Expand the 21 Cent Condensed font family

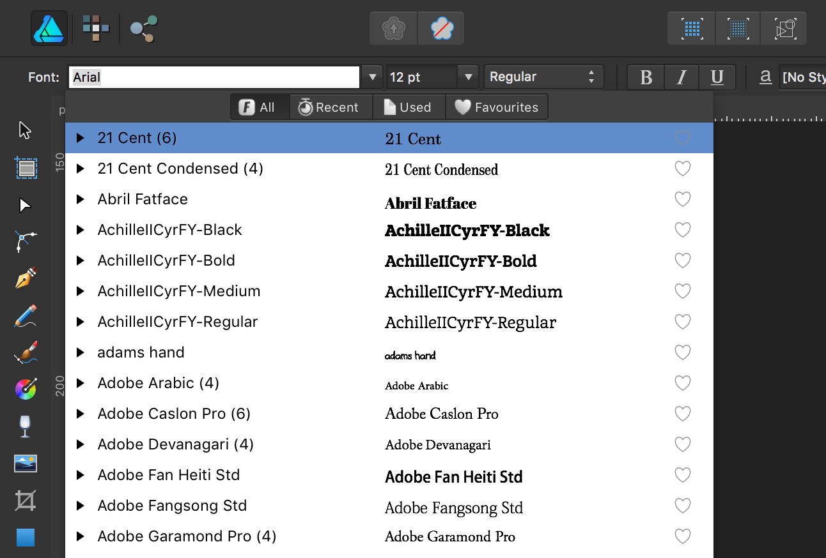(80, 169)
